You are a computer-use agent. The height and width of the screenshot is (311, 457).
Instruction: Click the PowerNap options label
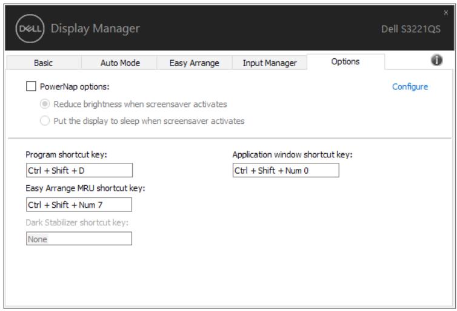click(75, 87)
